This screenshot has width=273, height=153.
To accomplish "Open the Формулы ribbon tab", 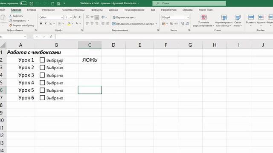I will [97, 10].
